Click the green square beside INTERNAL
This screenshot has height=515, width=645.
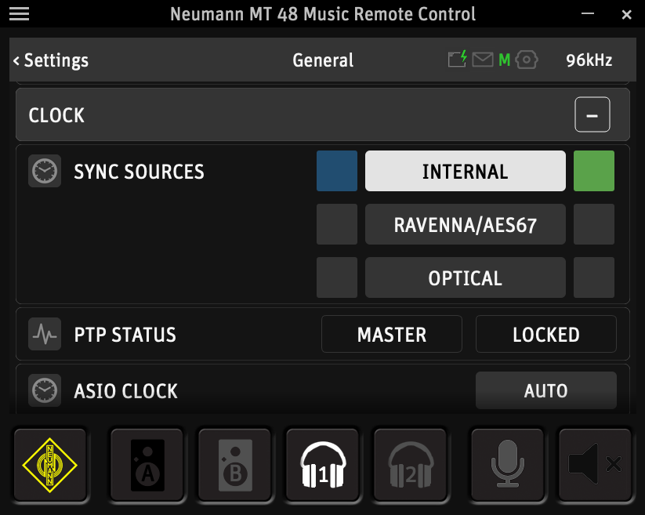pos(594,171)
